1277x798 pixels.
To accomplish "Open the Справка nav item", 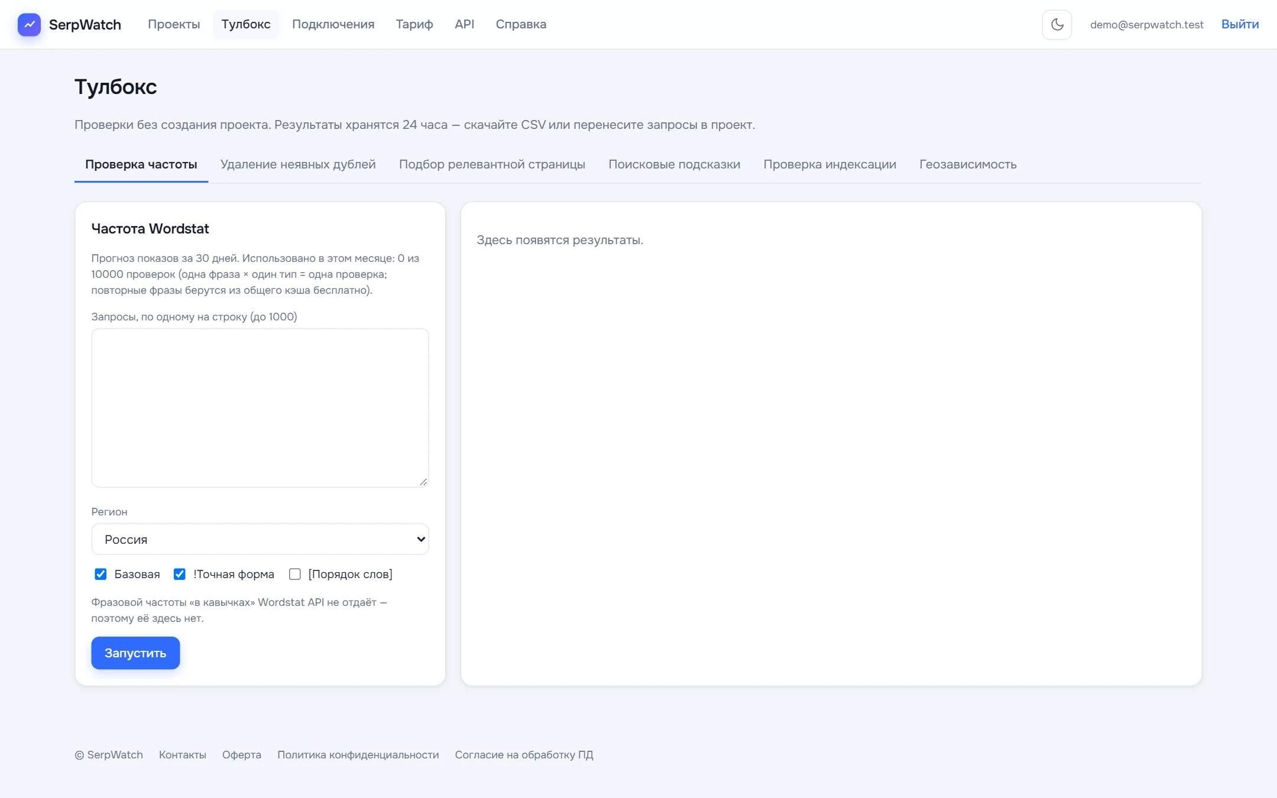I will click(521, 24).
